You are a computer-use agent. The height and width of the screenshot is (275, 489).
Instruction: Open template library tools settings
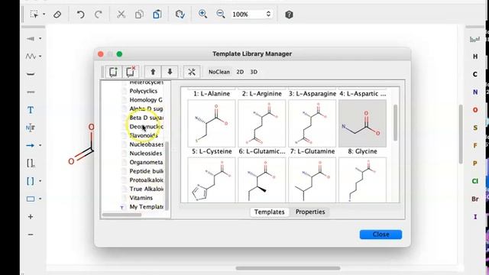pyautogui.click(x=192, y=72)
